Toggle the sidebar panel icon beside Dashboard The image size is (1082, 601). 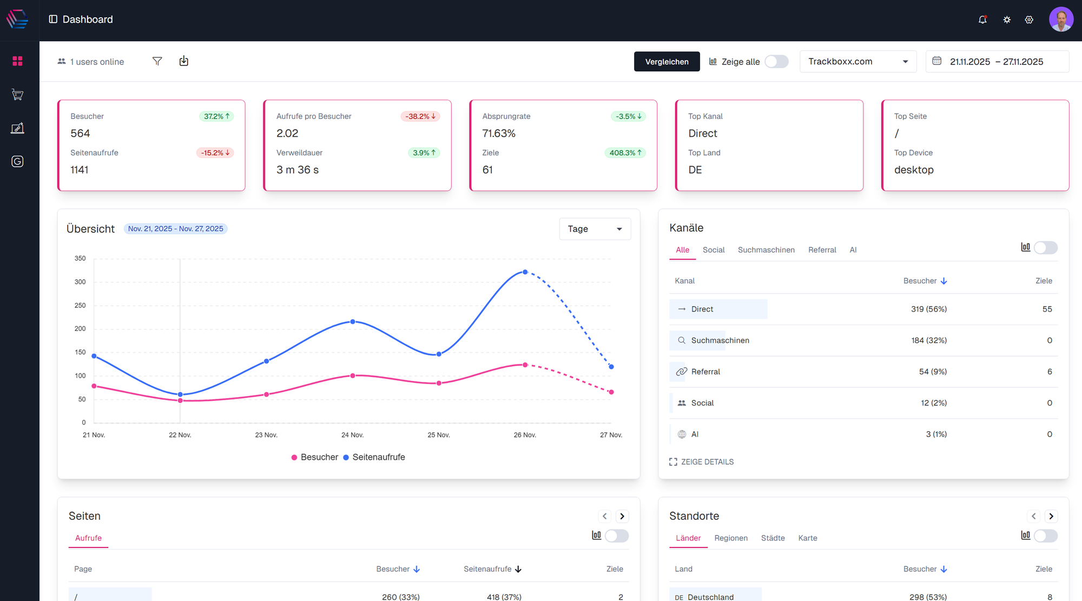click(x=53, y=19)
